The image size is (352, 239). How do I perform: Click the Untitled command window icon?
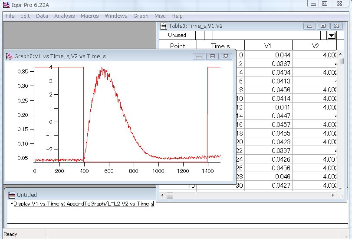pos(12,195)
